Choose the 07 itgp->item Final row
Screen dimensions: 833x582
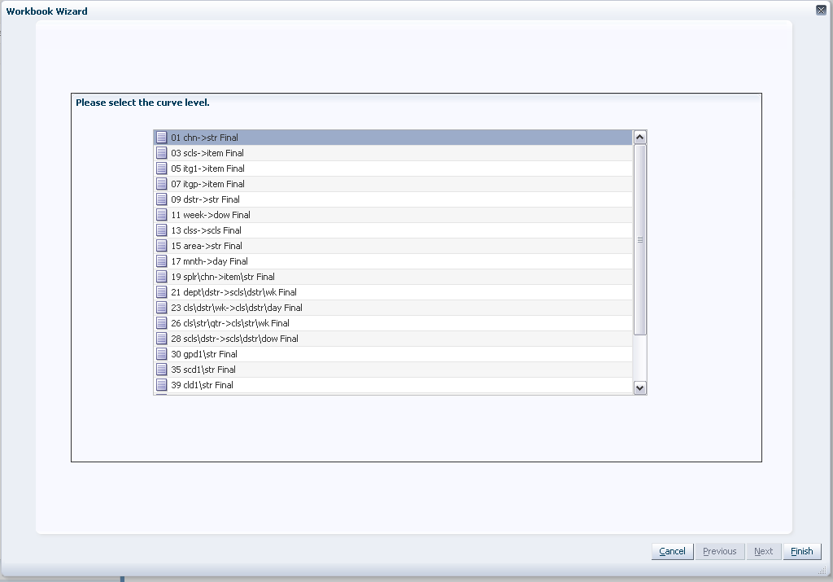393,184
